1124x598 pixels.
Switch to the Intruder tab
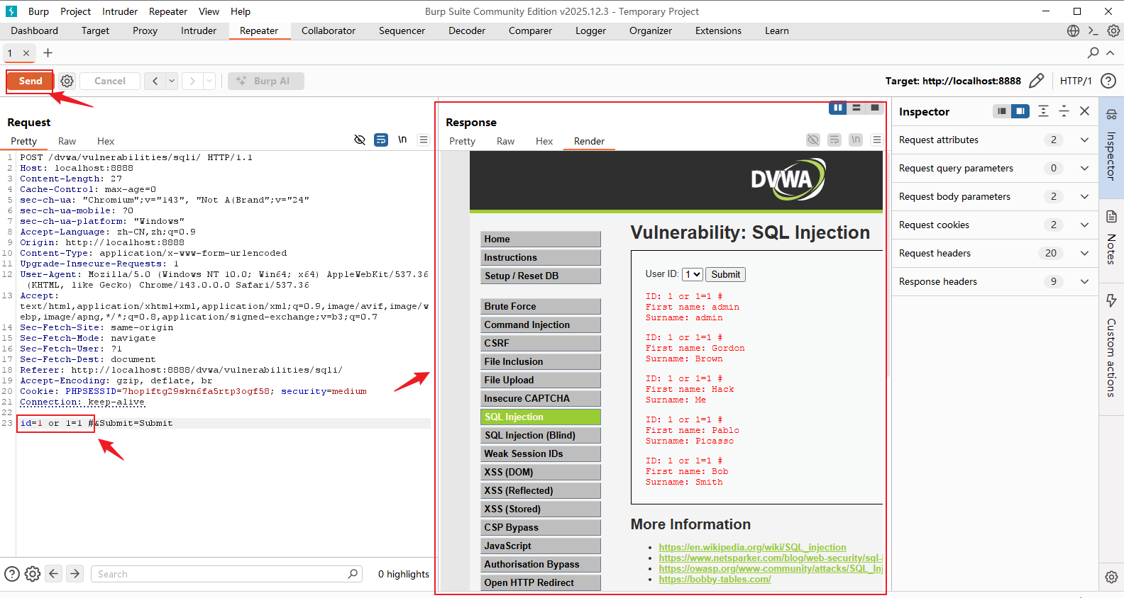pos(199,30)
